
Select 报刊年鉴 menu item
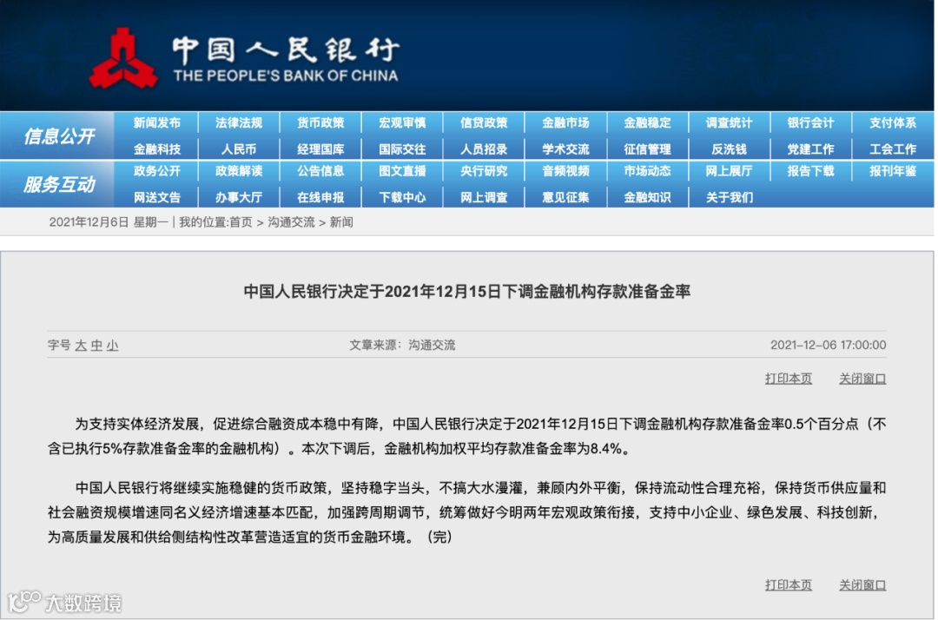pos(893,171)
